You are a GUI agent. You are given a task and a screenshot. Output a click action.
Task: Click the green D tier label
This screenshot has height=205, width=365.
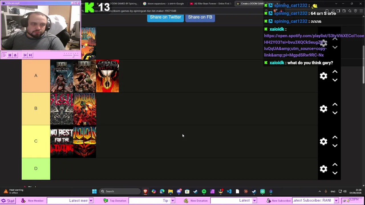point(36,169)
